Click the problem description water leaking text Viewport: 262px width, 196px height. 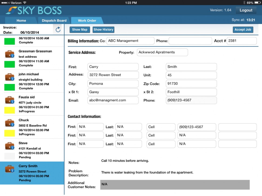(x=147, y=173)
